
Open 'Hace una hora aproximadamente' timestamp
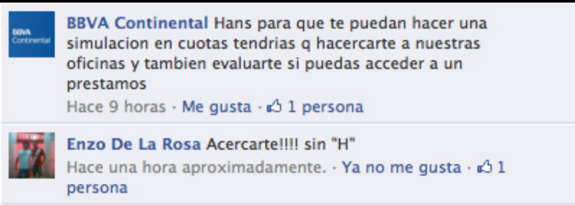point(196,168)
